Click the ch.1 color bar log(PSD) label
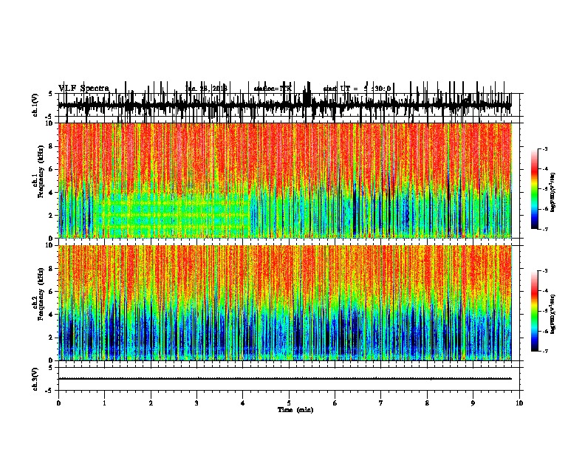 [553, 192]
